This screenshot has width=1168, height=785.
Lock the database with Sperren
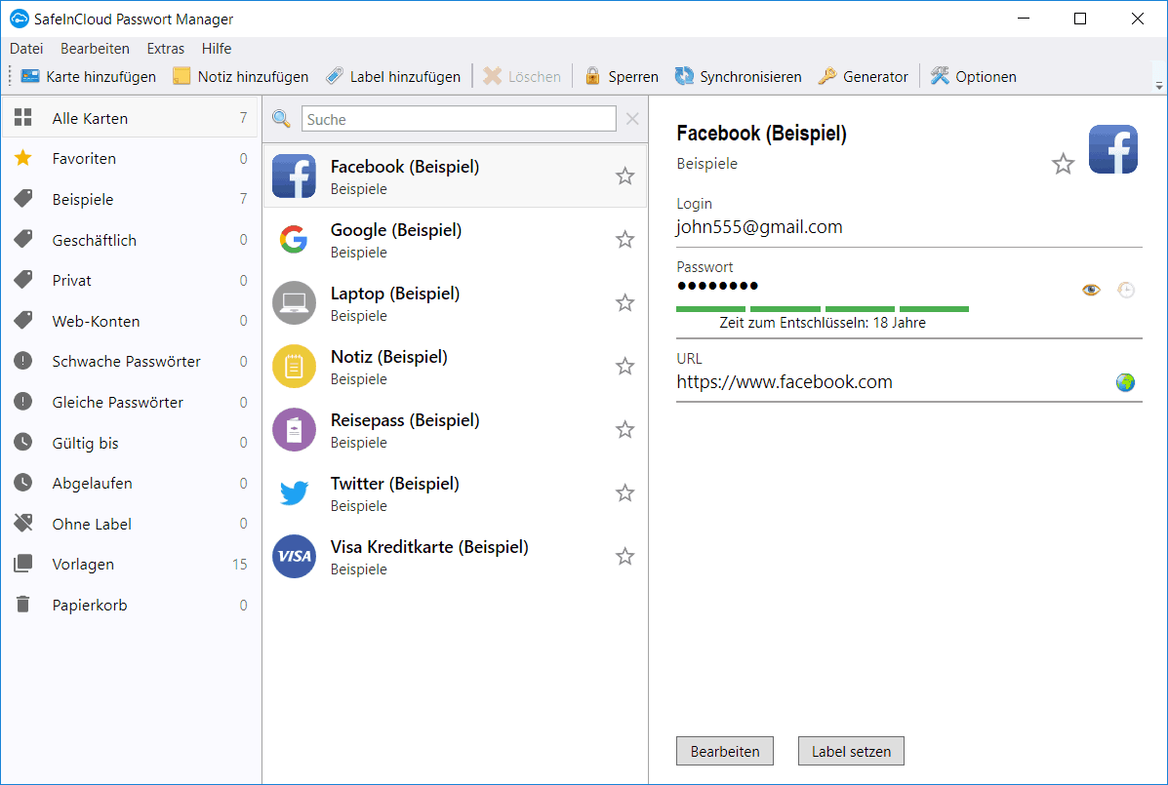(622, 77)
